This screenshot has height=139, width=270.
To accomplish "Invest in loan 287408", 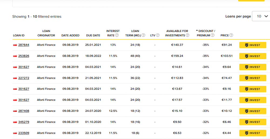I will pos(252,111).
